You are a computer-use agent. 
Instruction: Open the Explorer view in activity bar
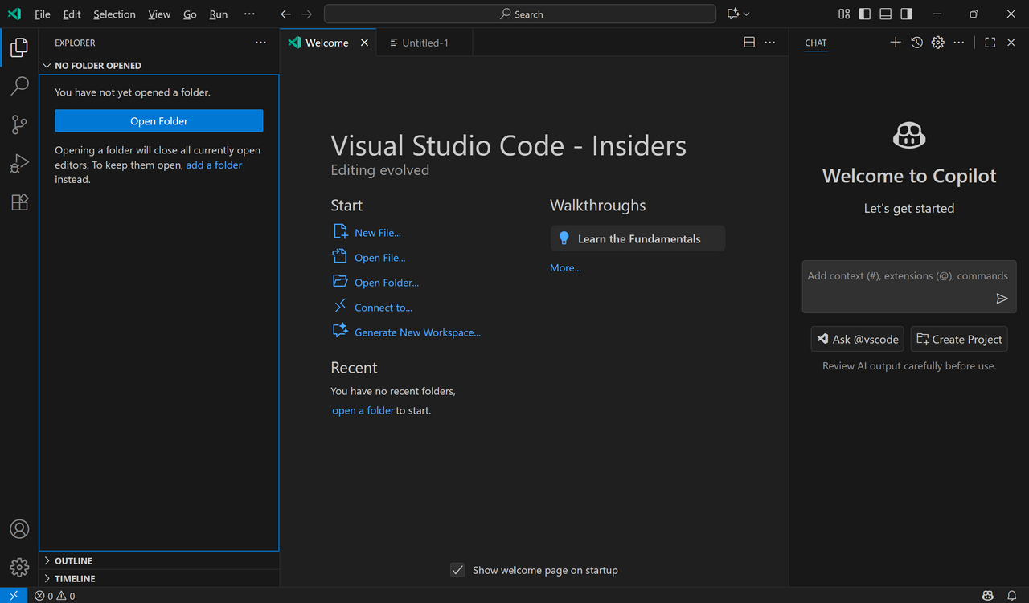[19, 48]
